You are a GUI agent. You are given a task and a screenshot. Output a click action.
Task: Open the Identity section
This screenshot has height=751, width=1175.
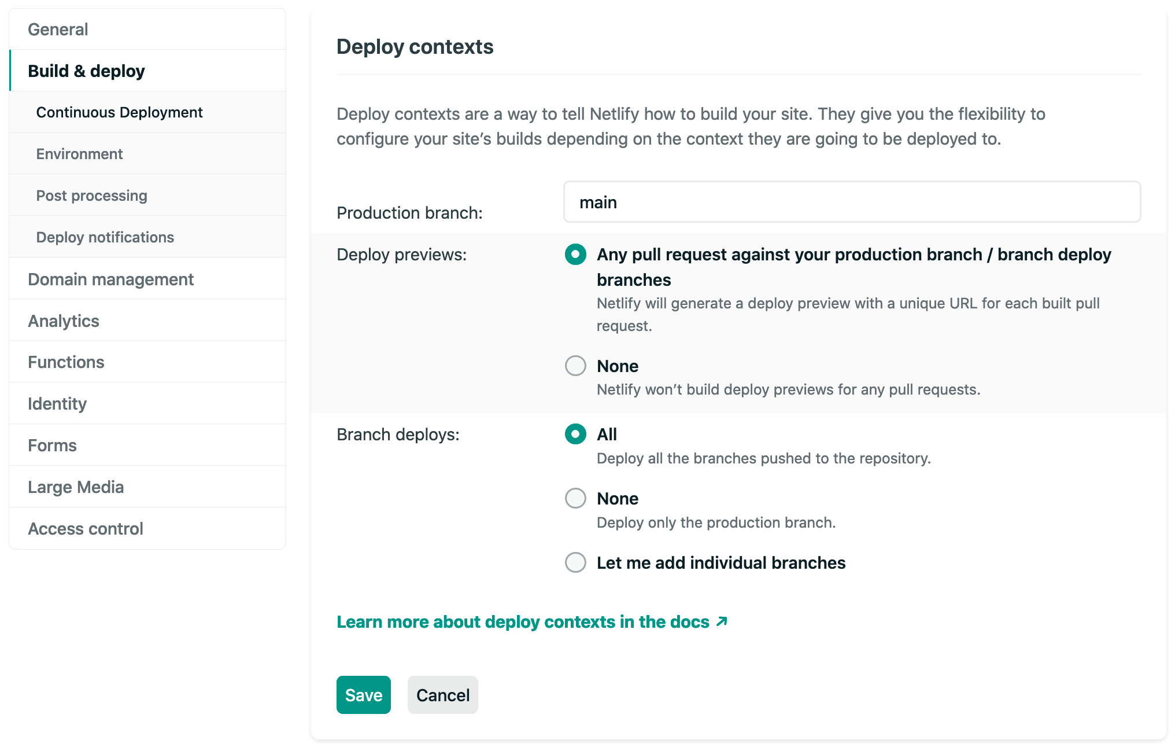point(57,403)
